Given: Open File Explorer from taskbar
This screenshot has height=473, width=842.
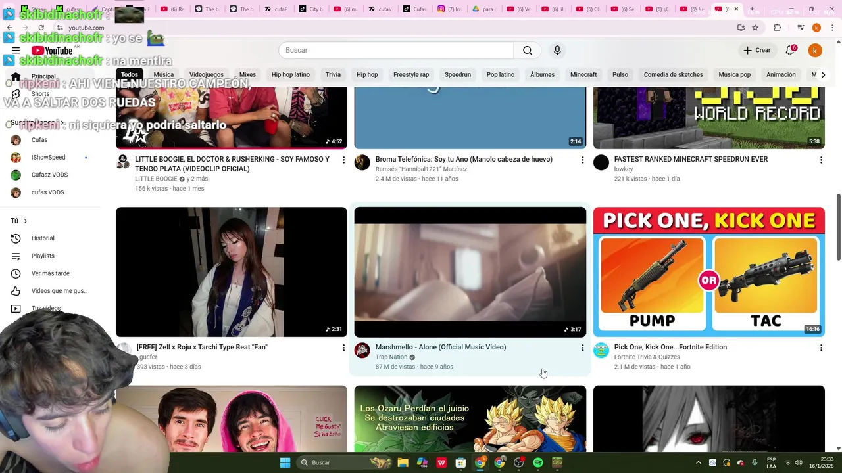Looking at the screenshot, I should [403, 462].
